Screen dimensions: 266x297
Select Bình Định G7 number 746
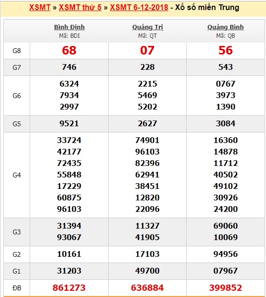(x=69, y=67)
